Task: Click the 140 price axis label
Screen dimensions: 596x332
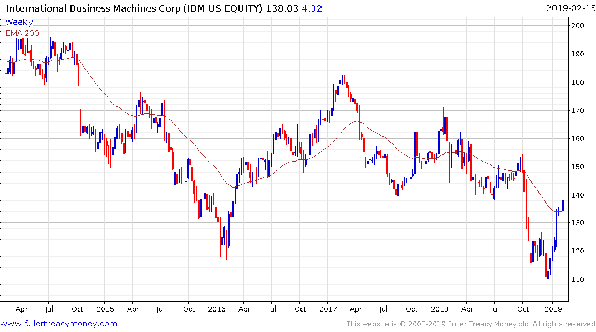Action: [577, 195]
